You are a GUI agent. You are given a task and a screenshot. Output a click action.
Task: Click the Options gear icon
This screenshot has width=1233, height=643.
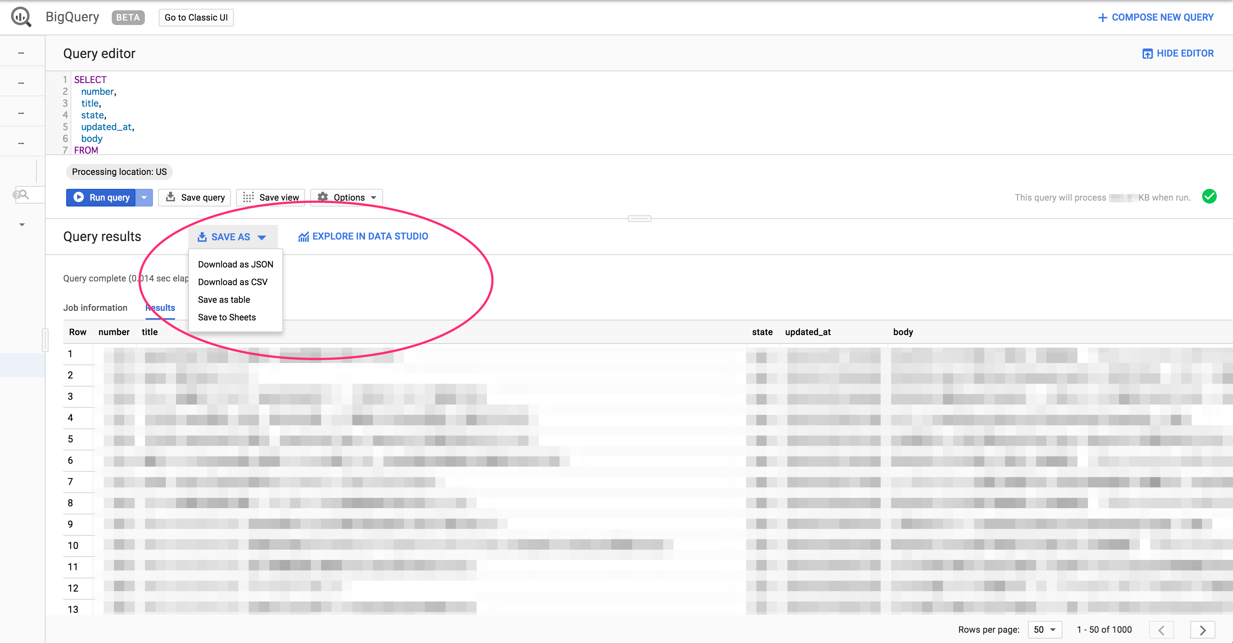point(323,197)
